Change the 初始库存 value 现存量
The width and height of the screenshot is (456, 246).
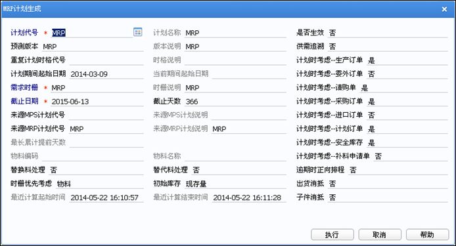[x=236, y=184]
